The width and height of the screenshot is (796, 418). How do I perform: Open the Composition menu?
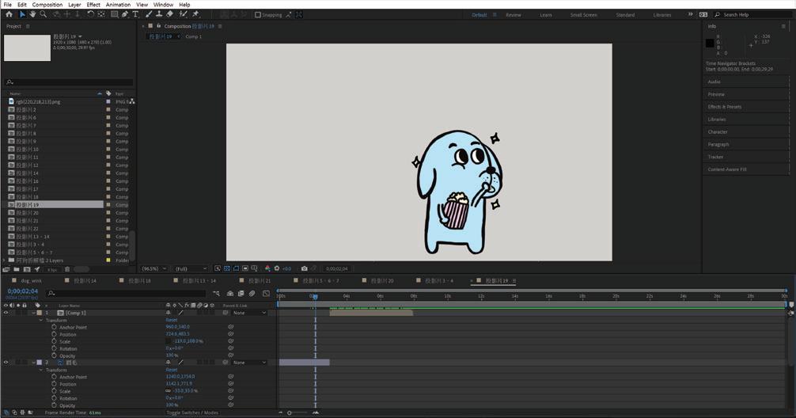[47, 5]
